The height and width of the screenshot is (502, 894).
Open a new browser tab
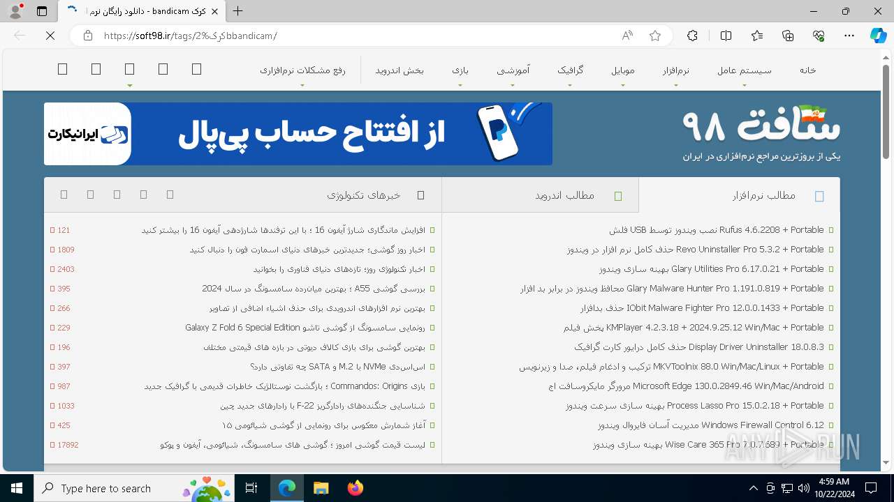(238, 11)
